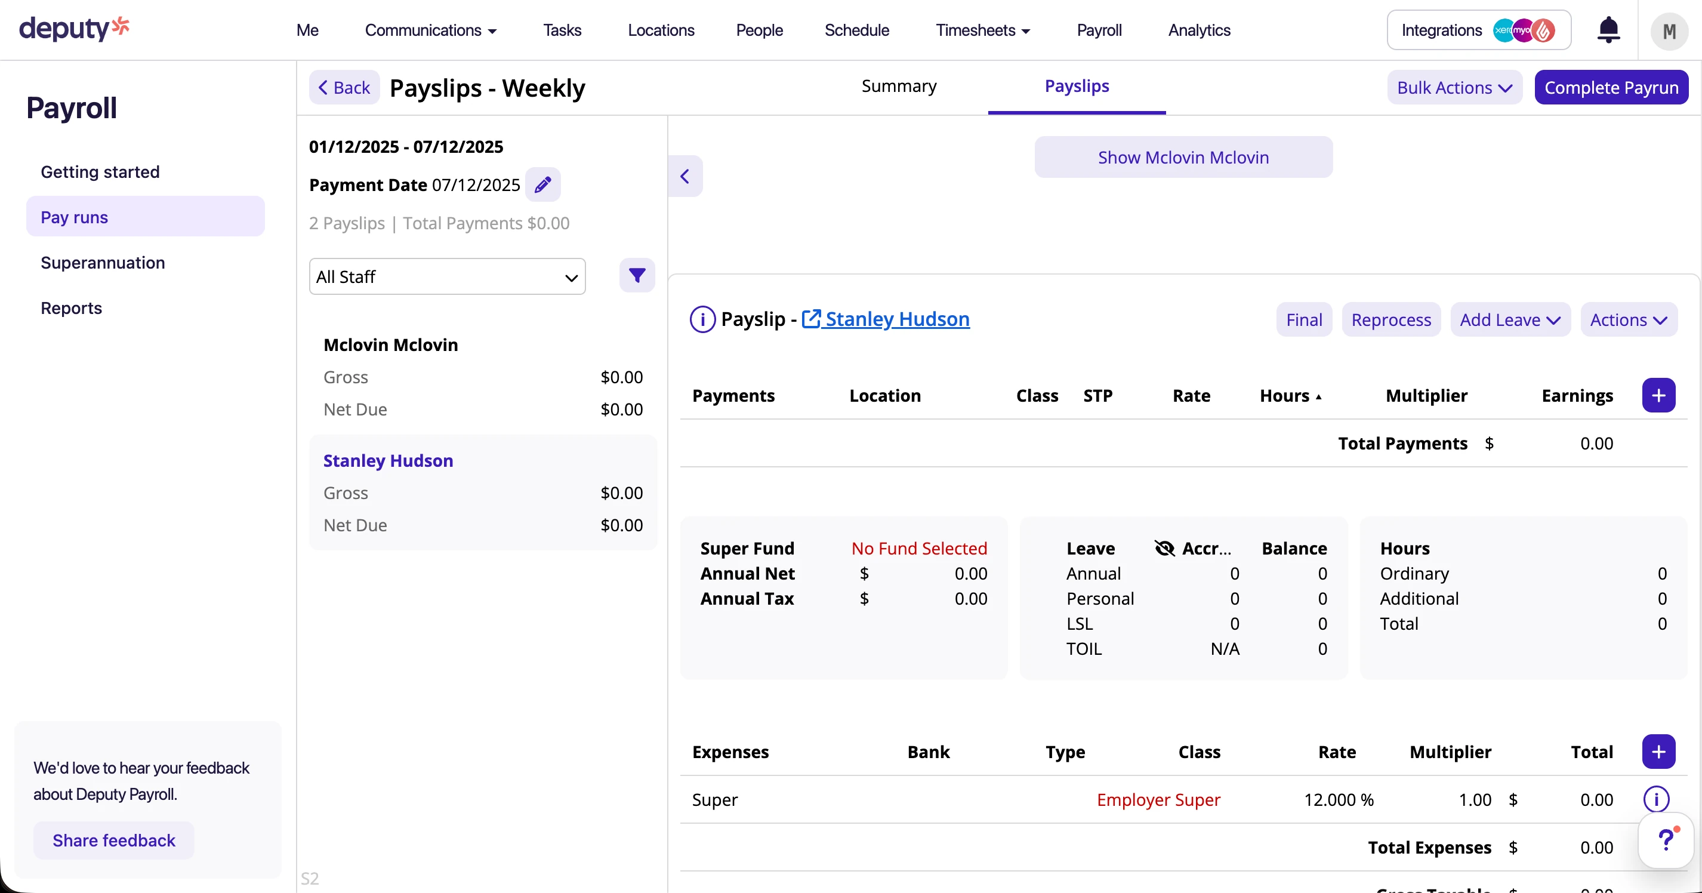The image size is (1702, 893).
Task: Open the Timesheets menu
Action: tap(982, 30)
